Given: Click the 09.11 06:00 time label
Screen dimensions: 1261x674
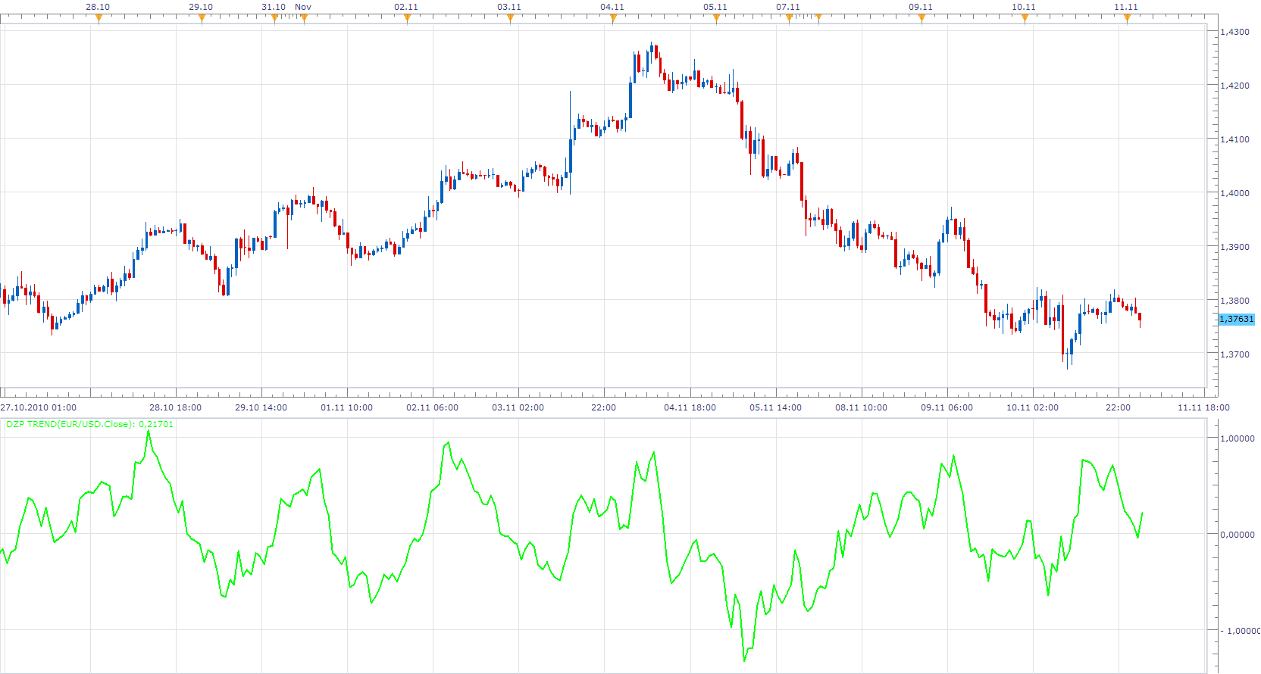Looking at the screenshot, I should pos(947,407).
